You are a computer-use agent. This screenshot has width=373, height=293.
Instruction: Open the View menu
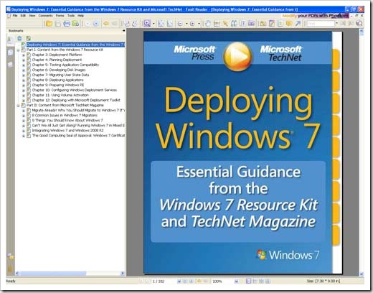click(32, 16)
